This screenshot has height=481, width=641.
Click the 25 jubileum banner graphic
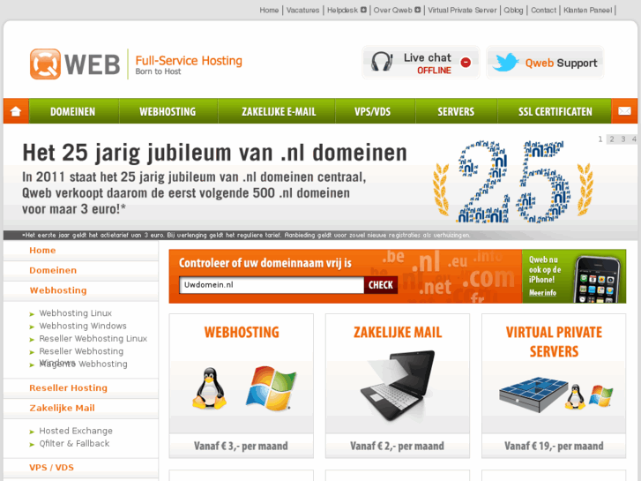513,182
